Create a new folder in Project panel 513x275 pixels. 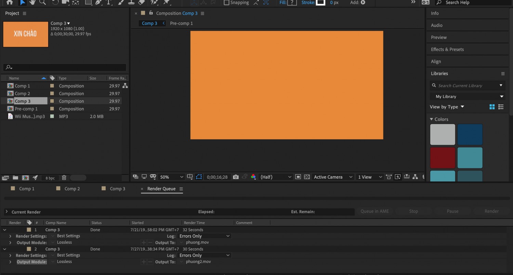(15, 178)
